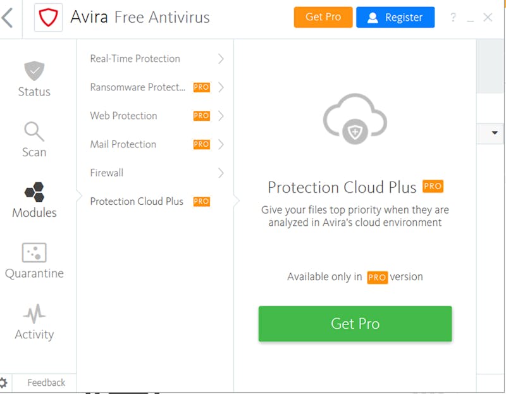Open settings gear icon at bottom left
This screenshot has width=506, height=394.
(x=3, y=383)
